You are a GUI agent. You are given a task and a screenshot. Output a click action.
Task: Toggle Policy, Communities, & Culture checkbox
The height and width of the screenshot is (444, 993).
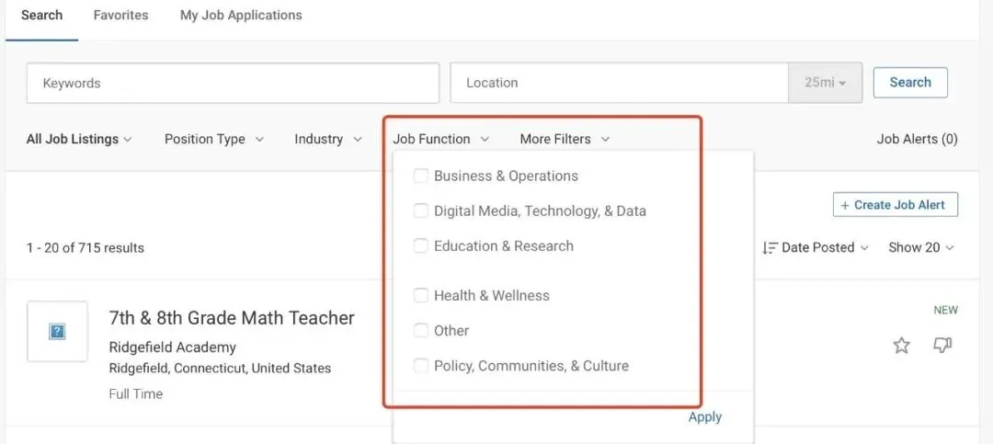420,366
